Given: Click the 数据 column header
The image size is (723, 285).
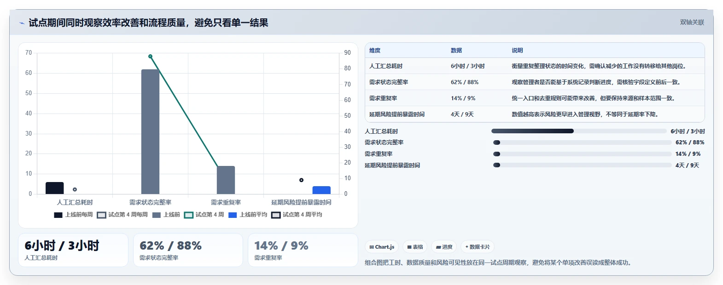Looking at the screenshot, I should 456,51.
